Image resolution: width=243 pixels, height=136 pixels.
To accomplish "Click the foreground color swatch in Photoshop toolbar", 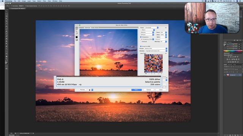I will pos(6,62).
